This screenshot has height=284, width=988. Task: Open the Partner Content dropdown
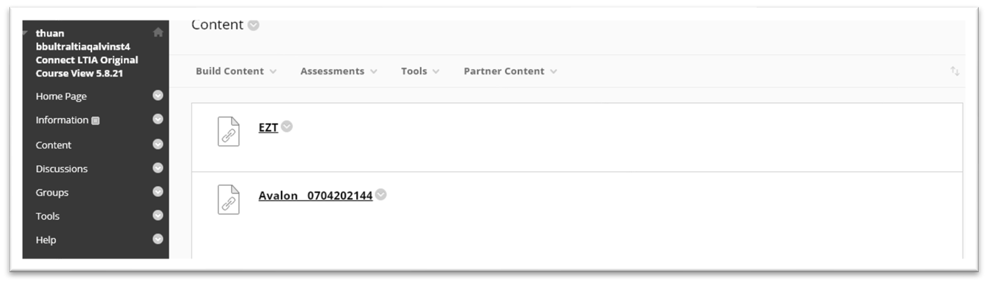click(x=510, y=71)
